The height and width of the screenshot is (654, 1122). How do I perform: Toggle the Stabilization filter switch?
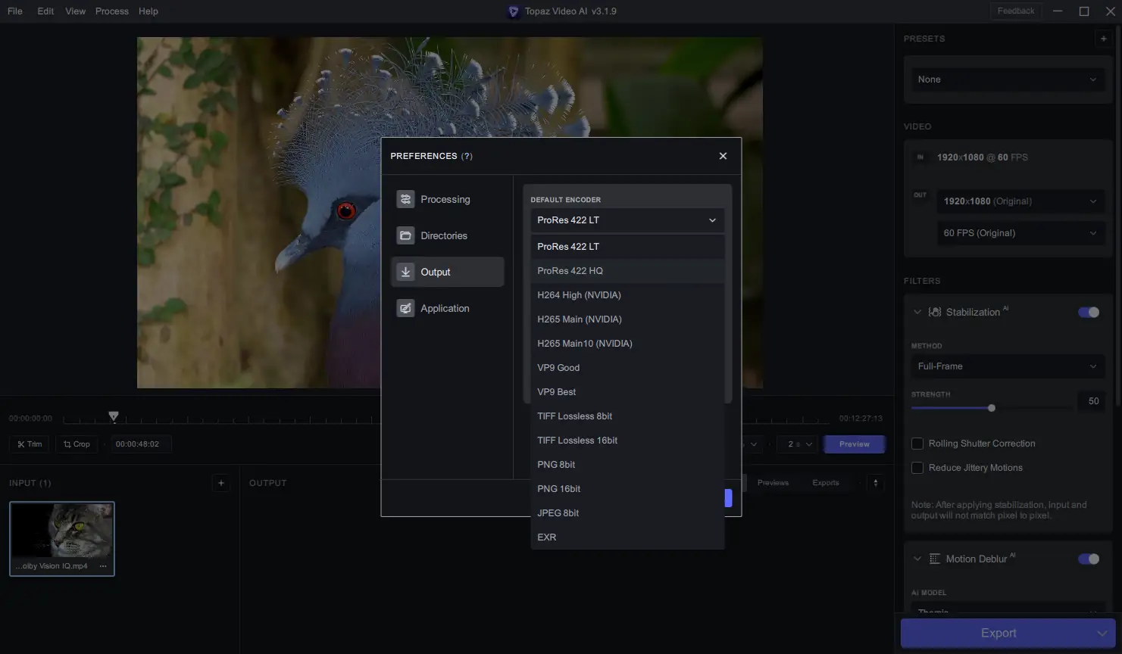pos(1089,312)
